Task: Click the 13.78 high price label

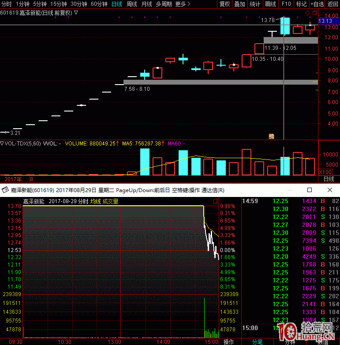Action: 268,20
